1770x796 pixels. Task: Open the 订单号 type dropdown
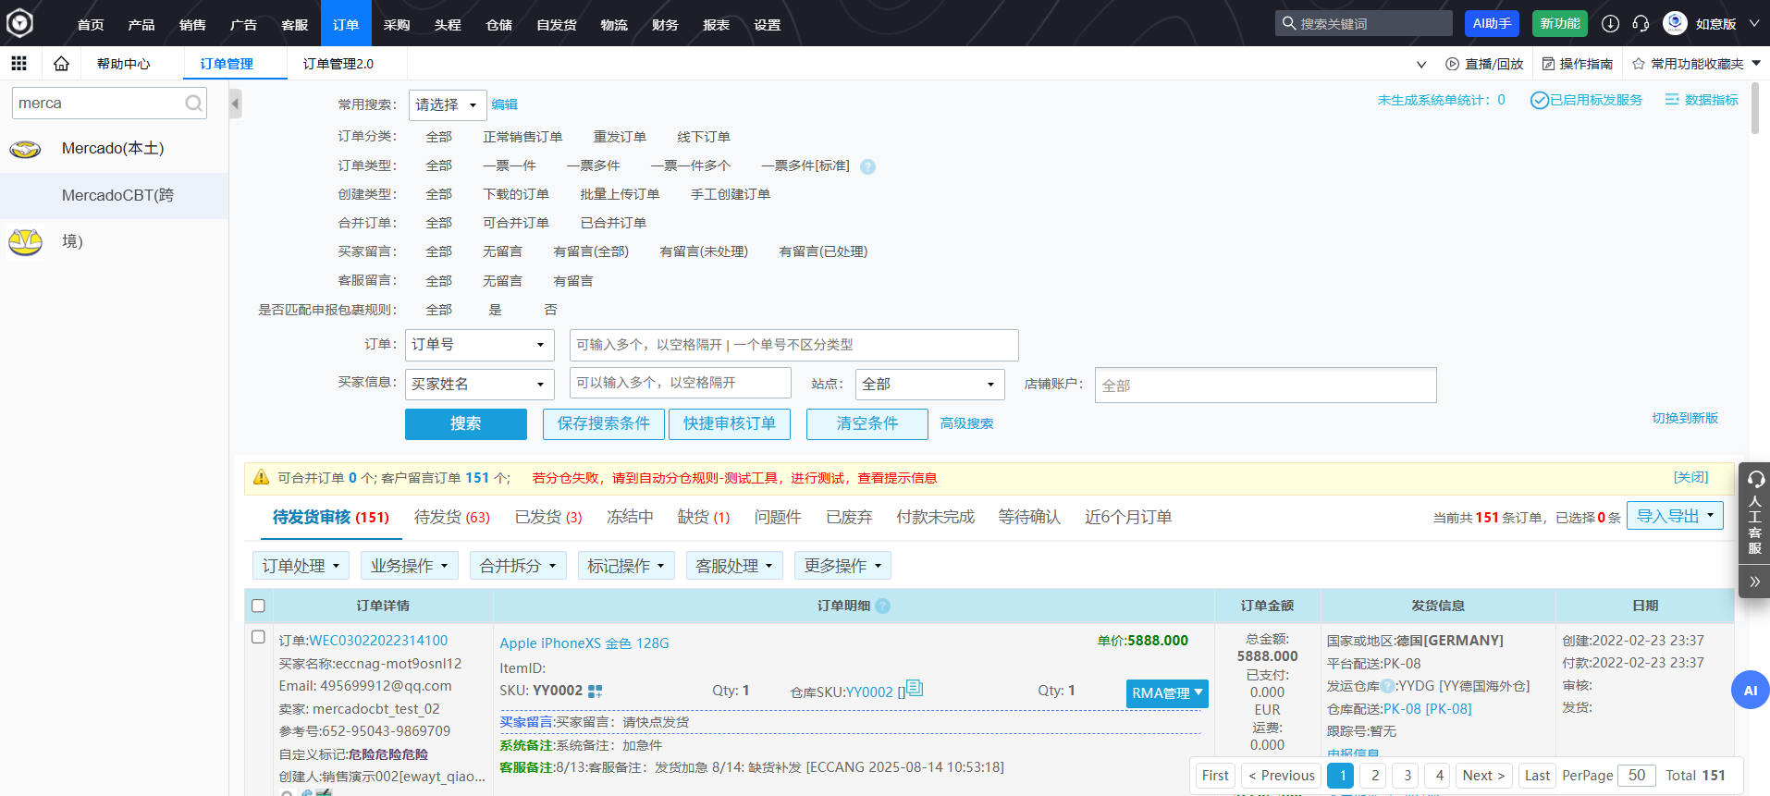479,345
